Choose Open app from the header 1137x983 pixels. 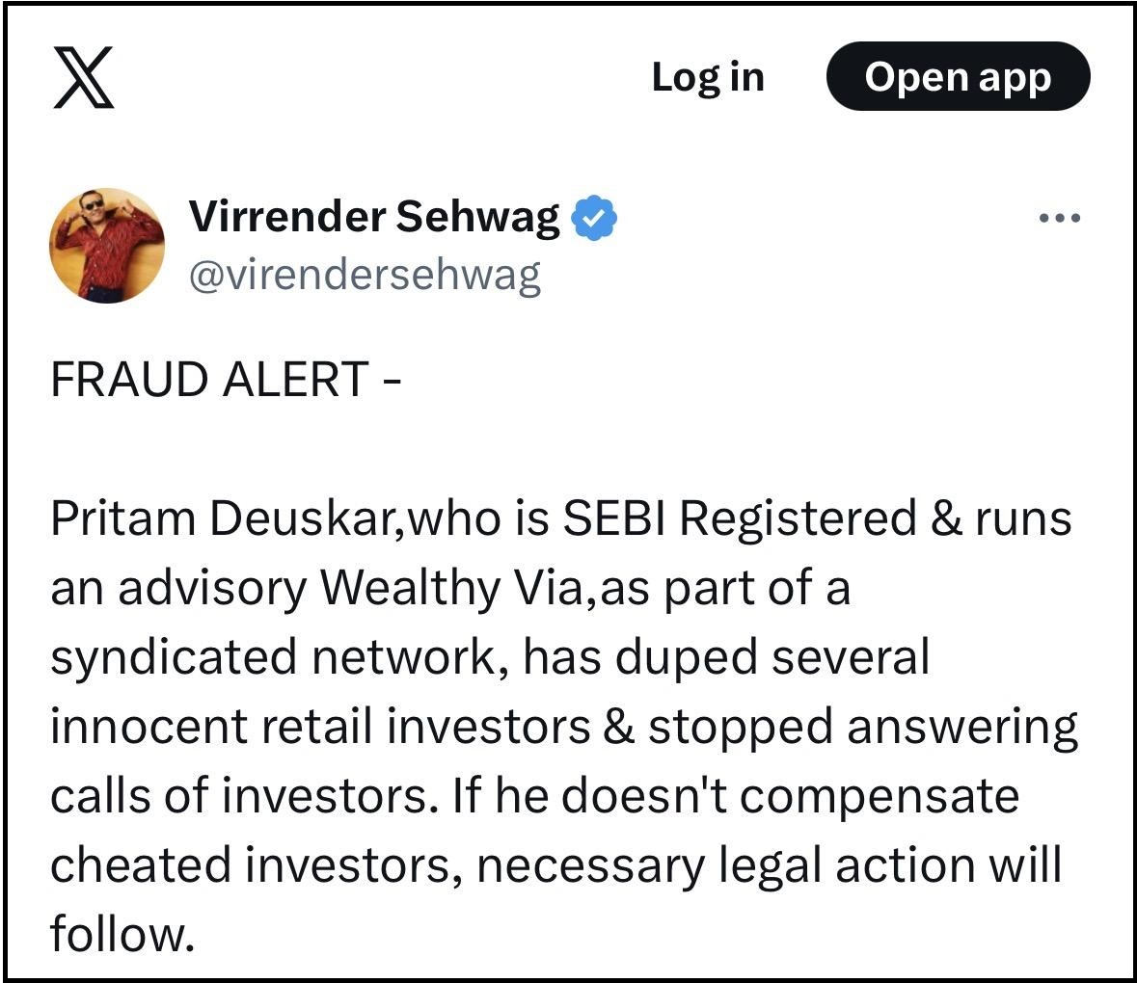[958, 78]
